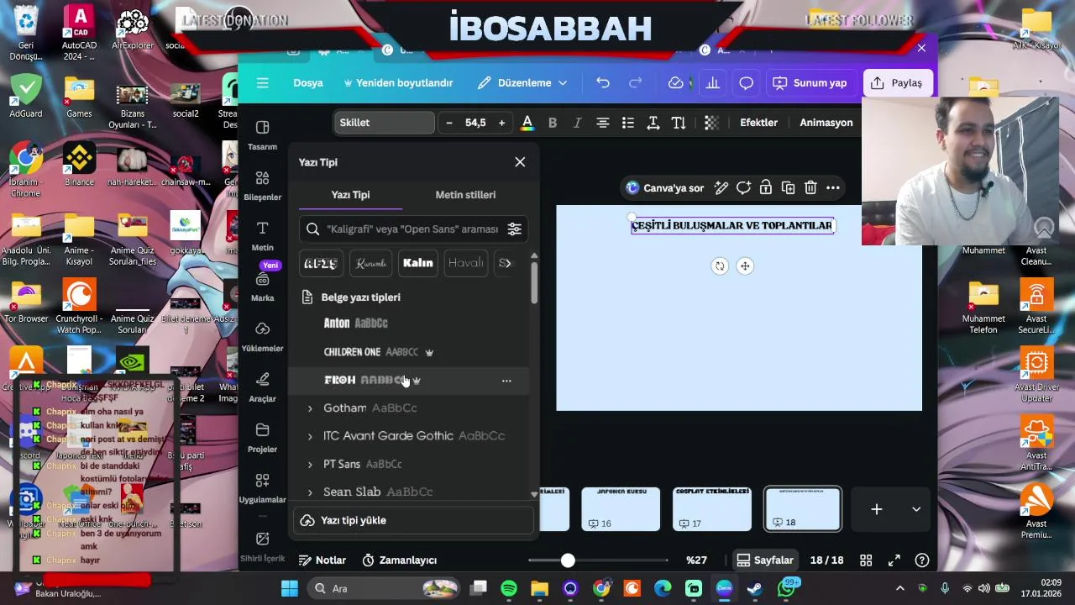Click Yeniden boyutlandır in top bar

tap(398, 82)
